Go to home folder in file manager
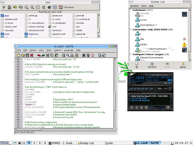The image size is (193, 145). click(x=10, y=7)
